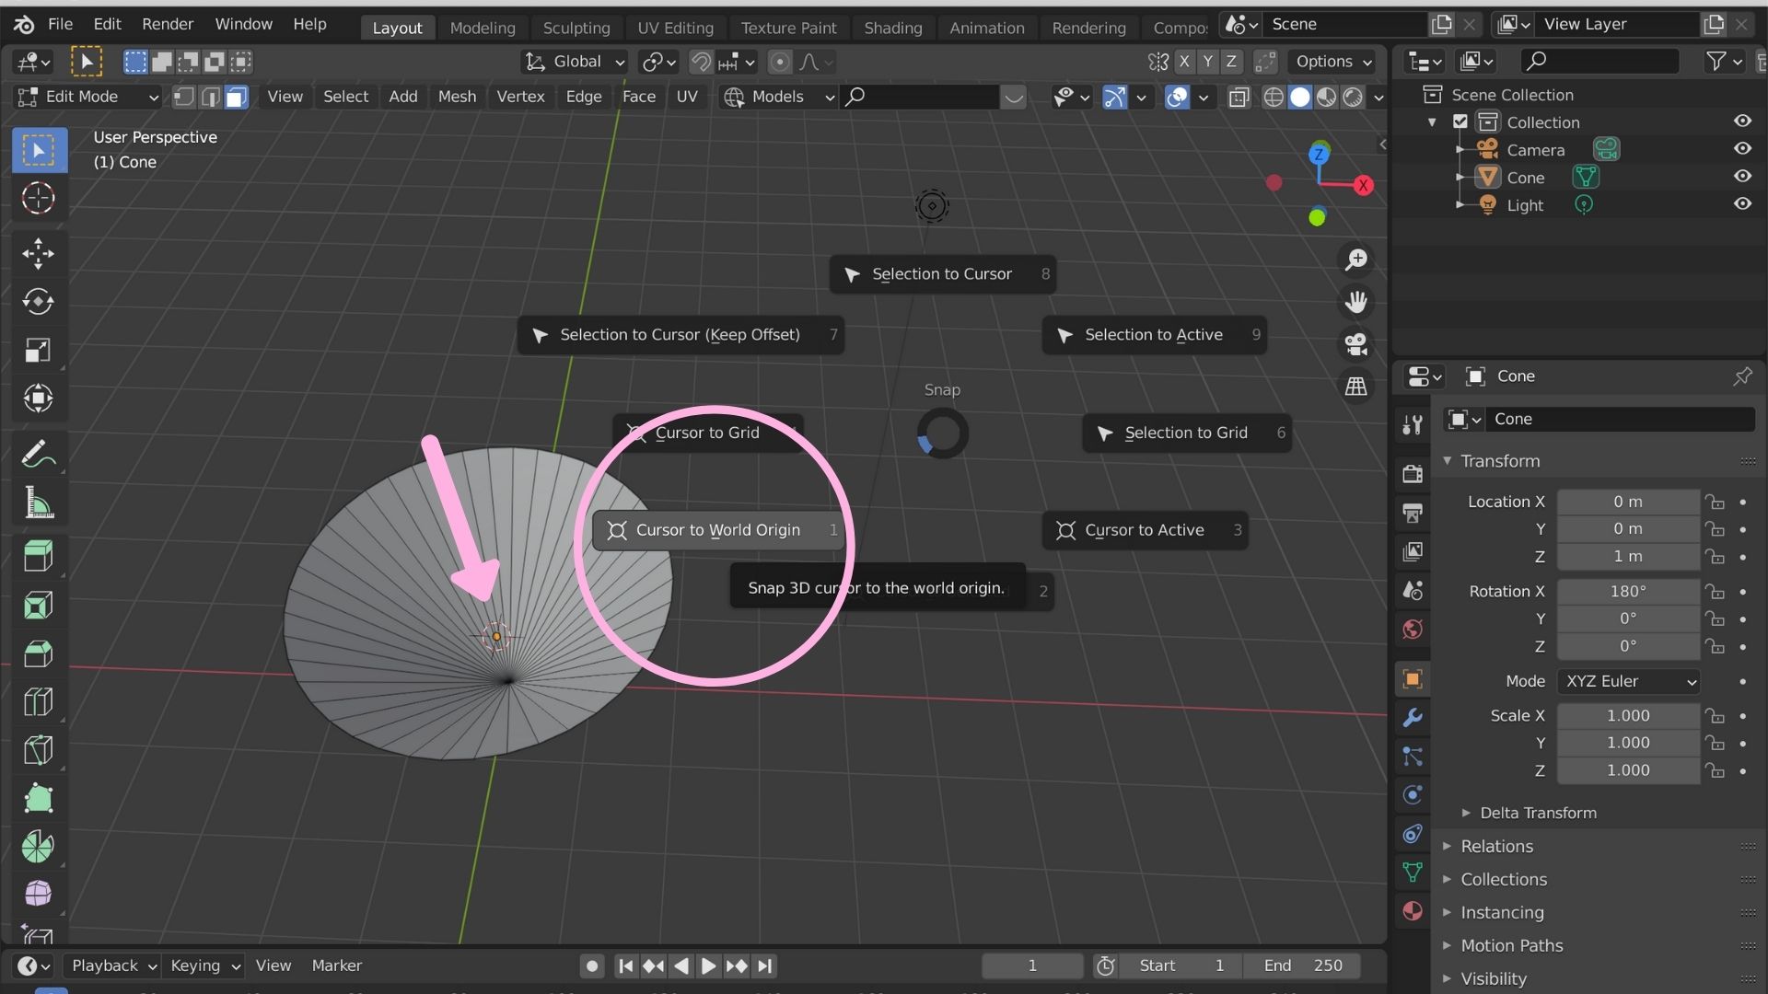Click the Selection to Active option
The image size is (1768, 994).
click(x=1154, y=334)
